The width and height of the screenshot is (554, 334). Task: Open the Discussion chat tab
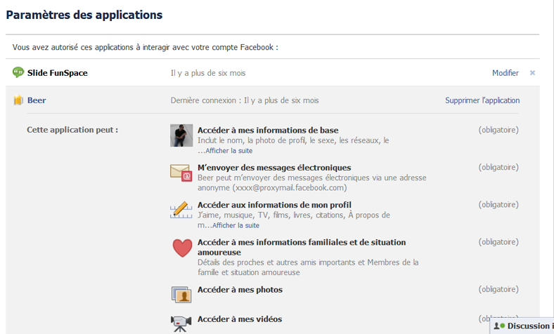pyautogui.click(x=522, y=326)
